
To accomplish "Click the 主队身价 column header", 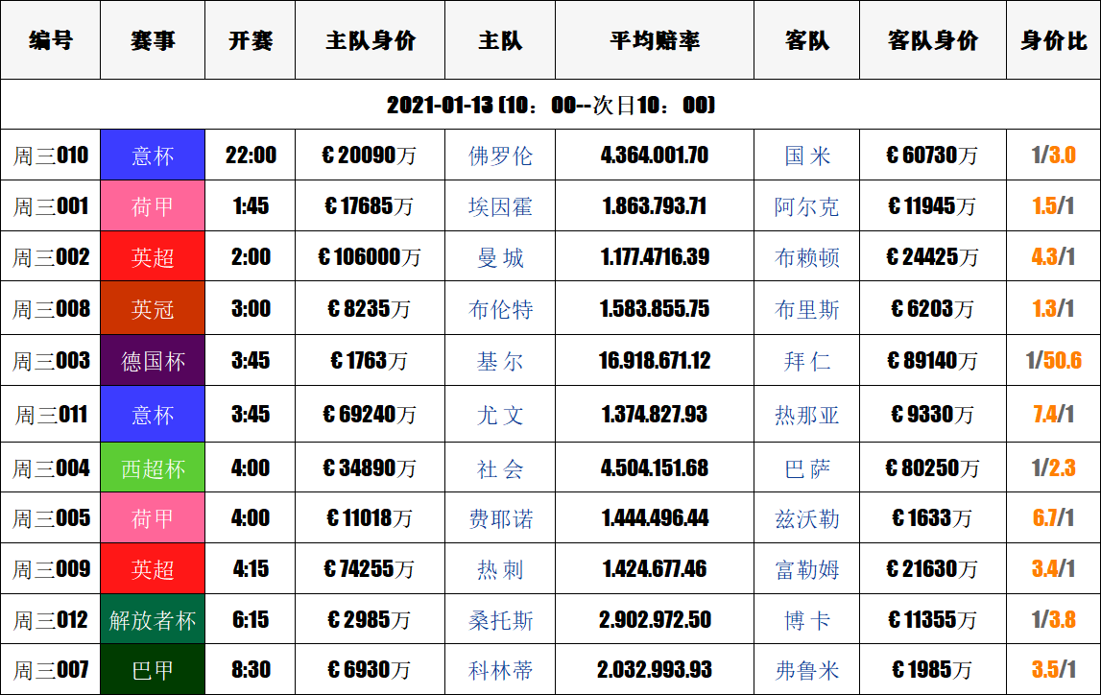I will pyautogui.click(x=370, y=40).
